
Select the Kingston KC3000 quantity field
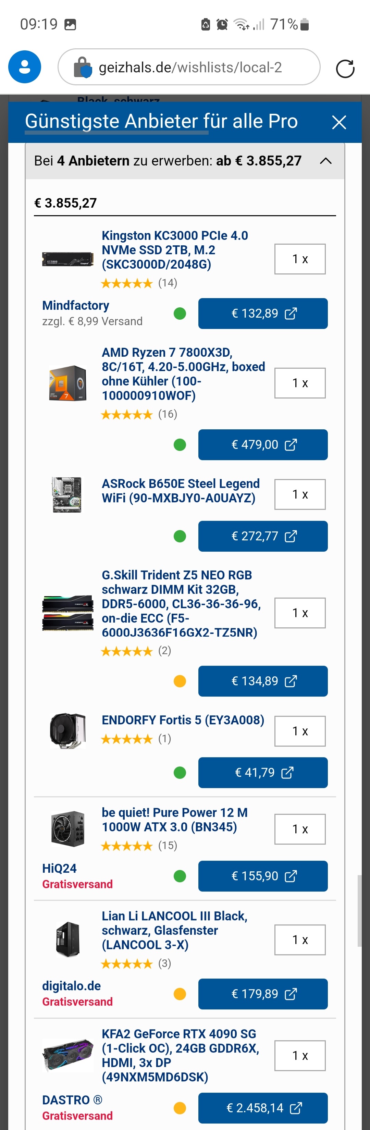(300, 259)
